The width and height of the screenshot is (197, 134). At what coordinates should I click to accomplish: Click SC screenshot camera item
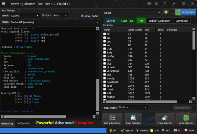pyautogui.click(x=177, y=130)
